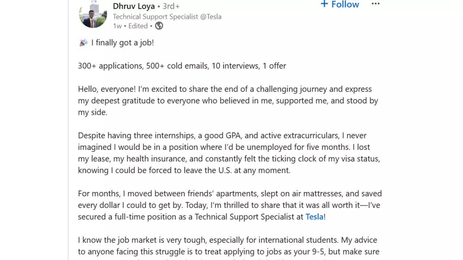This screenshot has width=463, height=260.
Task: Click the blue Tesla text in the post body
Action: tap(314, 217)
